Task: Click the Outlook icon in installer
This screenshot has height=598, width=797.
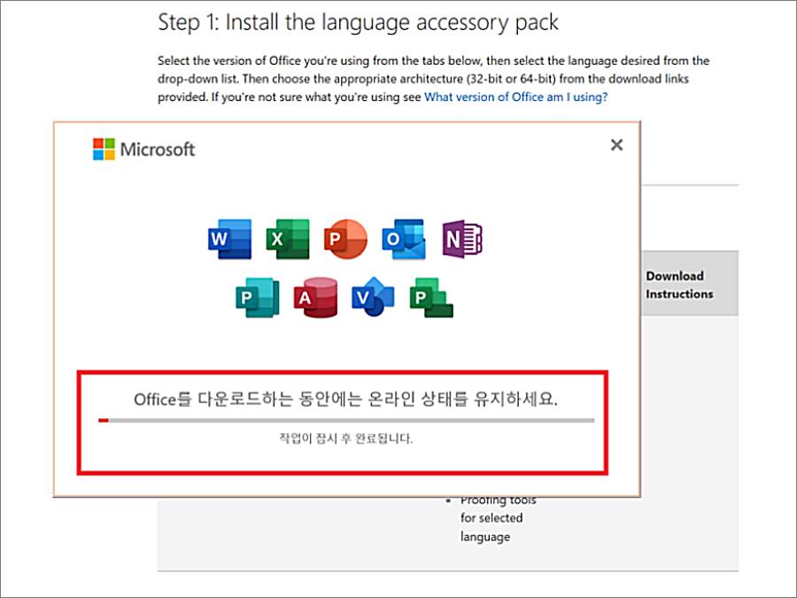Action: (404, 239)
